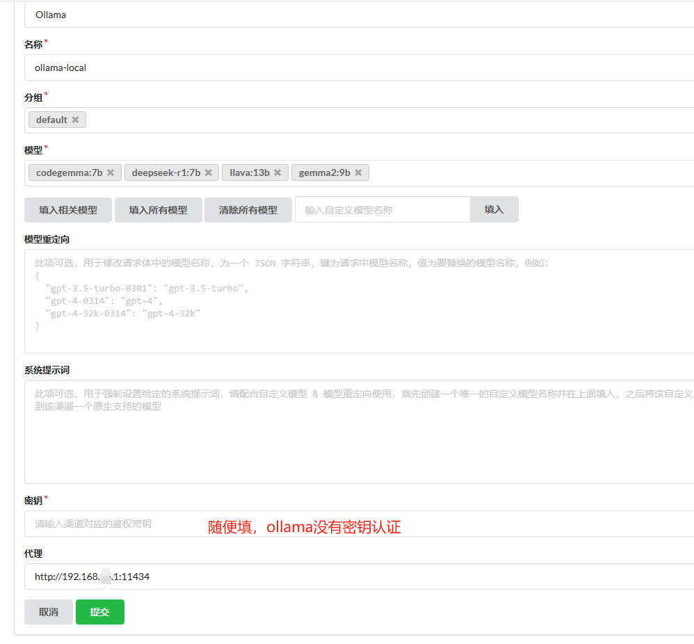Click the 填入所有模型 button
This screenshot has height=644, width=694.
[x=158, y=209]
